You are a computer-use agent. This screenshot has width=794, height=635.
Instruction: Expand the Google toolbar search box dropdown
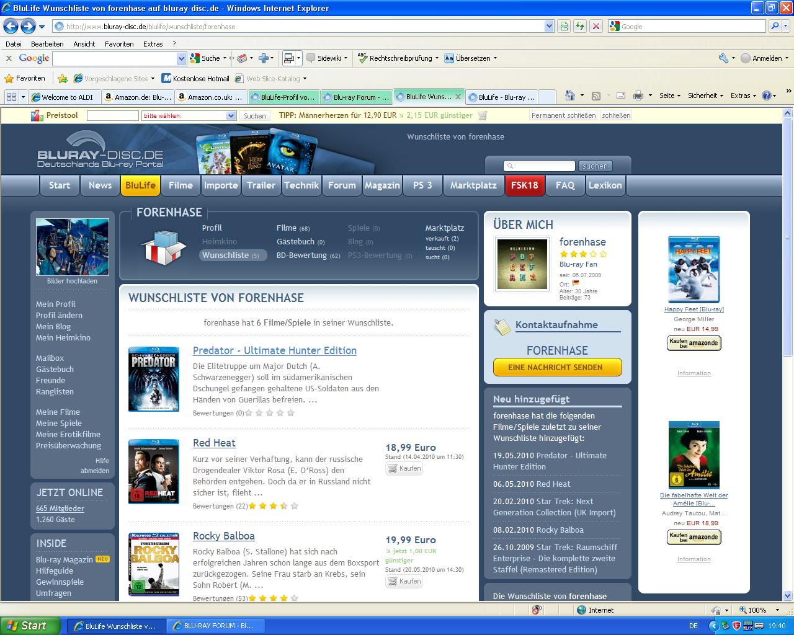(182, 58)
